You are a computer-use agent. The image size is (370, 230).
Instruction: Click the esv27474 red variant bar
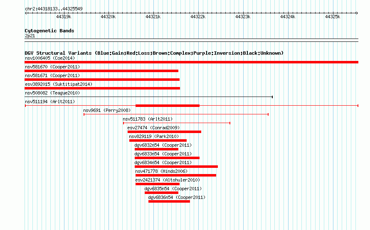[165, 132]
